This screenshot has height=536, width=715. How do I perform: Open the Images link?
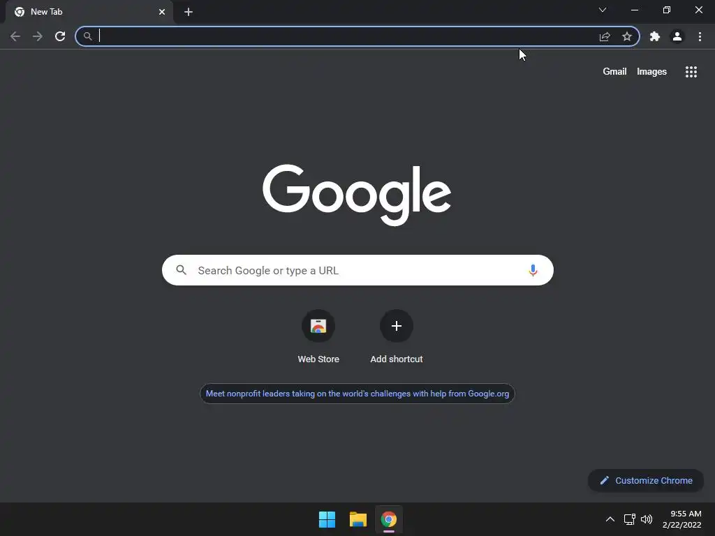tap(651, 72)
